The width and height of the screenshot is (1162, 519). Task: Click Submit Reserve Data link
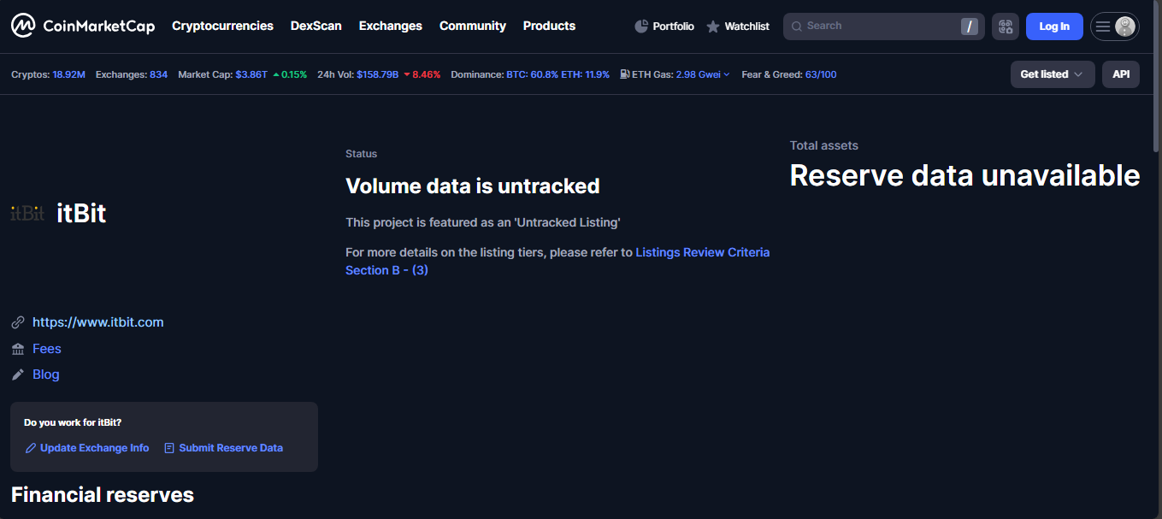pos(223,448)
